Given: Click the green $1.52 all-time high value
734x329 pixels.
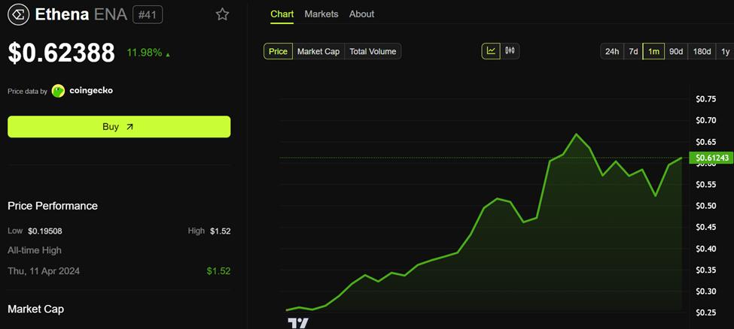Looking at the screenshot, I should coord(218,271).
